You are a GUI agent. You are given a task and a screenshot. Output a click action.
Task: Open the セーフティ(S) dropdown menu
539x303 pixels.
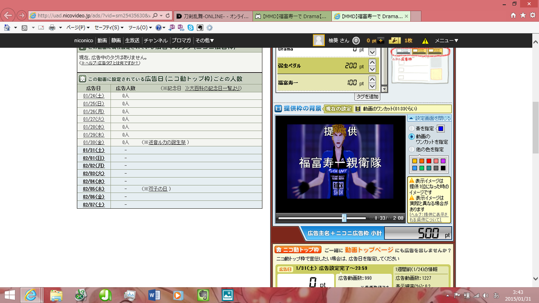[x=109, y=27]
